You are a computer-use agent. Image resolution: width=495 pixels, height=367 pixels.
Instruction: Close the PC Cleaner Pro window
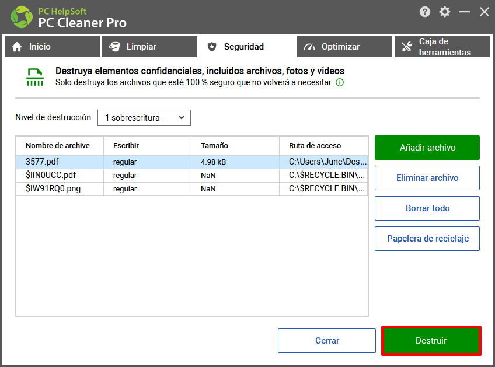click(x=484, y=12)
